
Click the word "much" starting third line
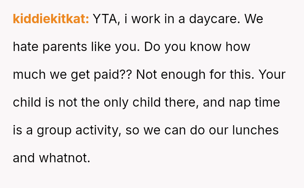click(29, 75)
